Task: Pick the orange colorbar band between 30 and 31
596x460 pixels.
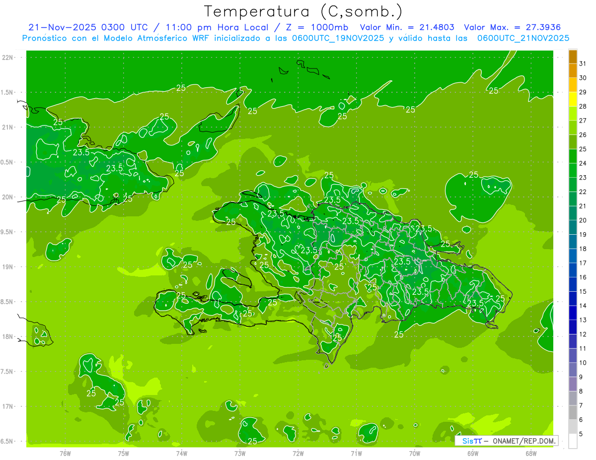Action: (573, 71)
